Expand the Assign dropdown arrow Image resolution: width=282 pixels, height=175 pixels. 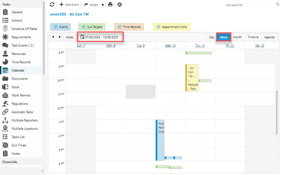click(x=102, y=5)
